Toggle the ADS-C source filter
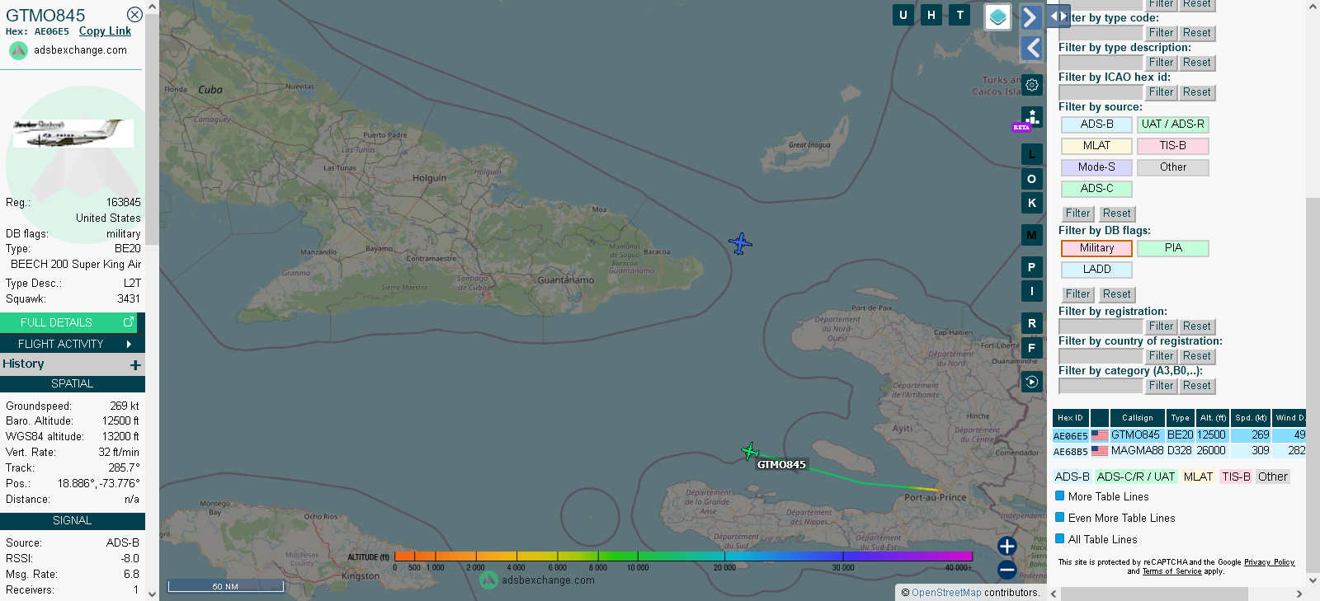The height and width of the screenshot is (601, 1320). (1096, 189)
